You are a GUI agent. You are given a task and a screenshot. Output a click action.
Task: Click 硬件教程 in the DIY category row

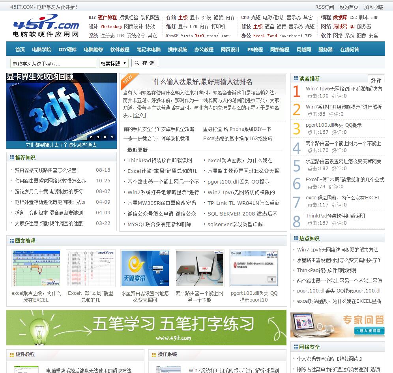107,17
